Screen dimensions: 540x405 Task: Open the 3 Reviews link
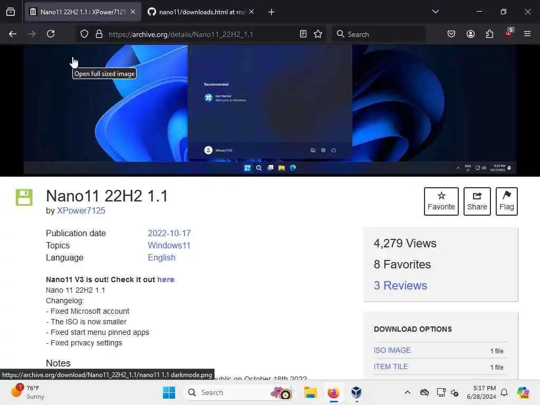[400, 285]
